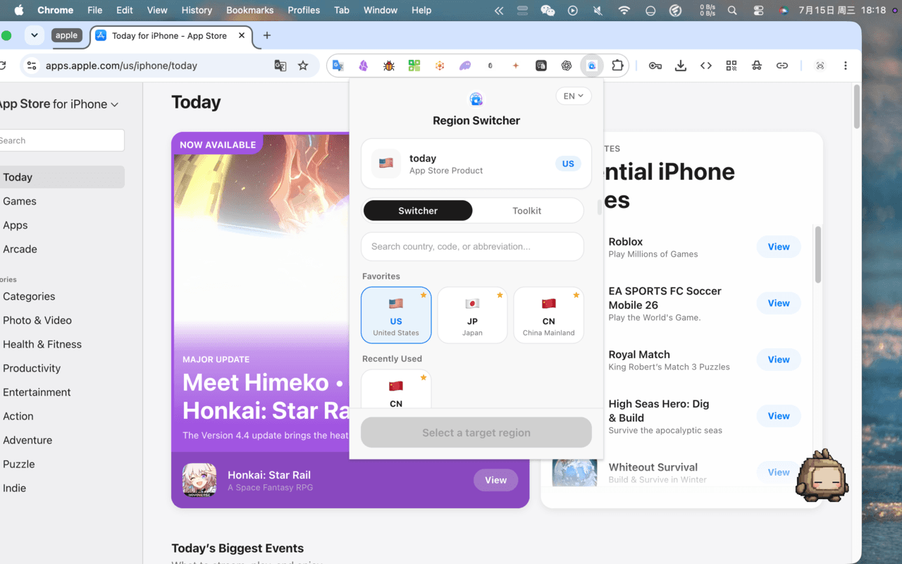Open Spotlight search in menu bar
Screen dimensions: 902x564
[x=732, y=10]
